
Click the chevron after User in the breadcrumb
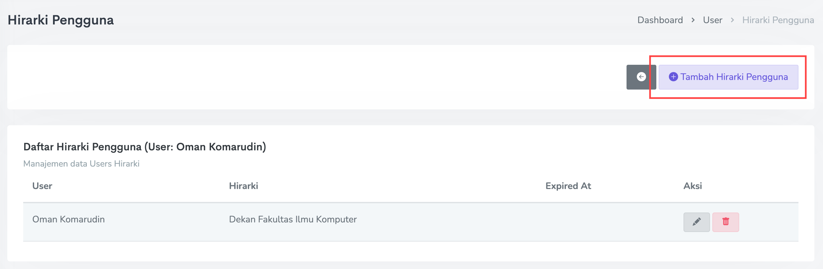(x=732, y=20)
